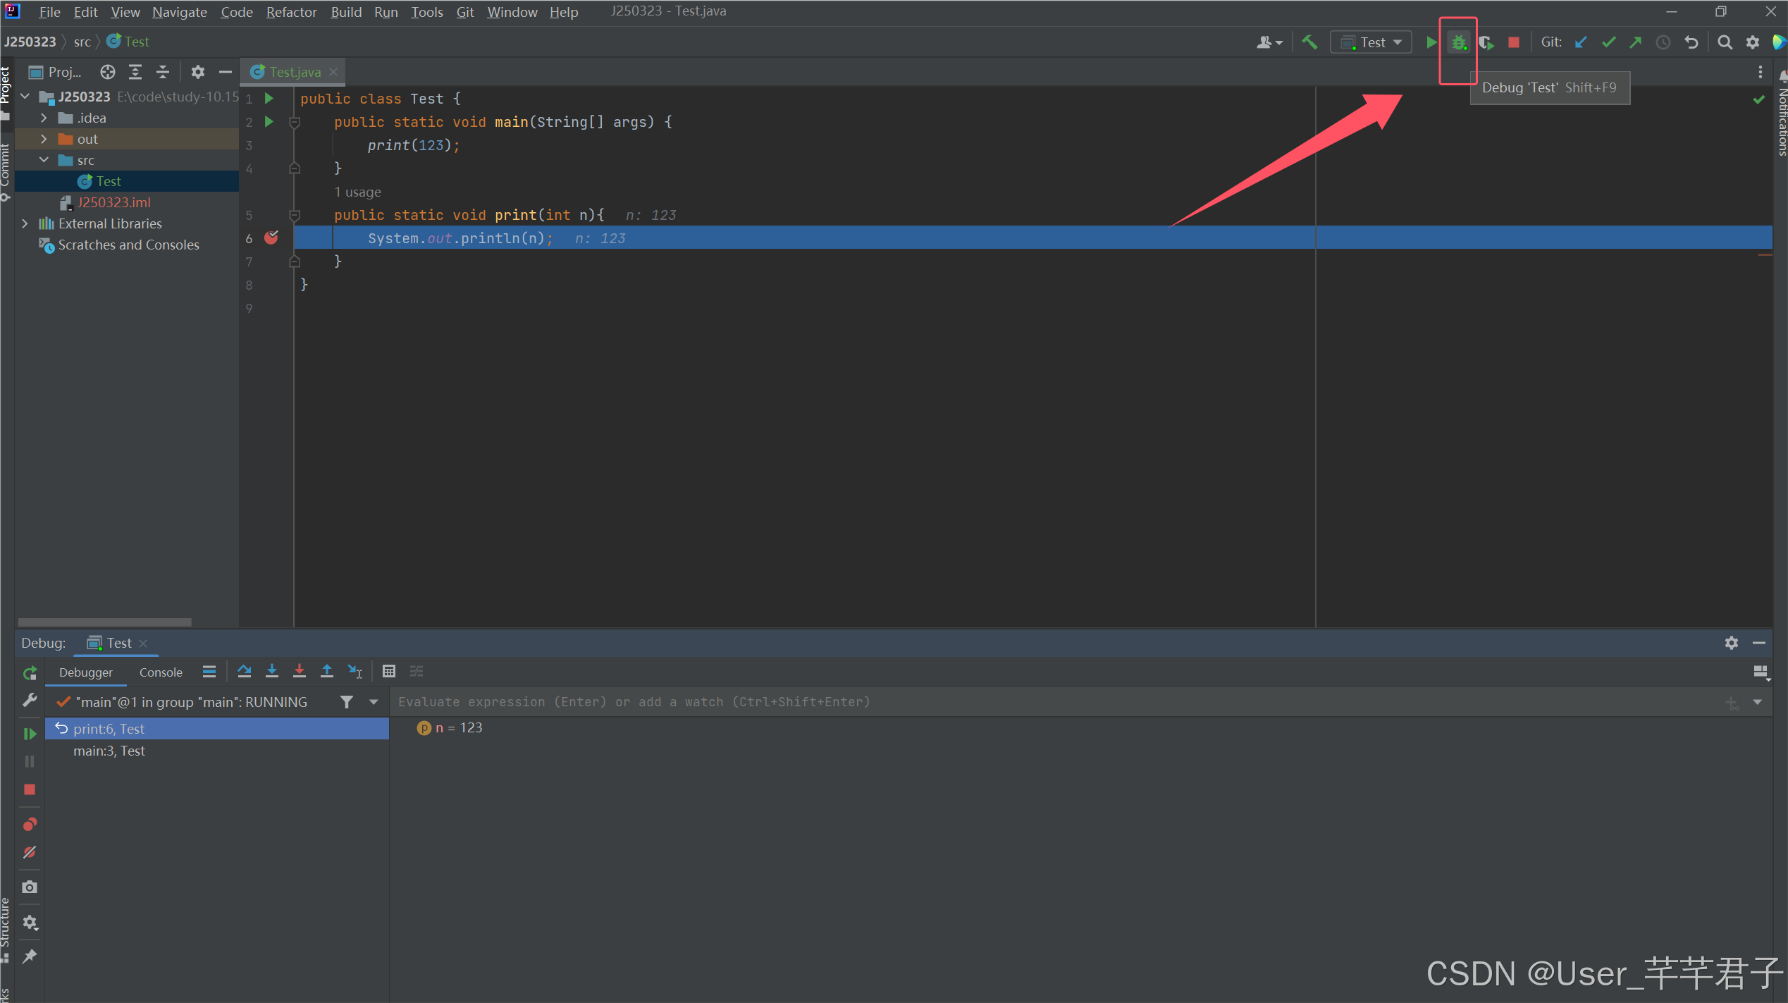1788x1003 pixels.
Task: Run to Cursor using the debug toolbar icon
Action: [355, 671]
